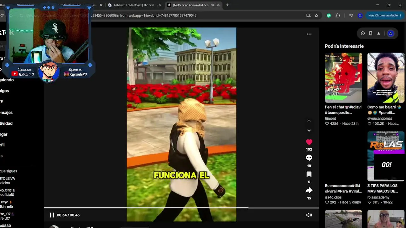Image resolution: width=406 pixels, height=228 pixels.
Task: Click the 292 likes heart icon
Action: click(x=327, y=202)
